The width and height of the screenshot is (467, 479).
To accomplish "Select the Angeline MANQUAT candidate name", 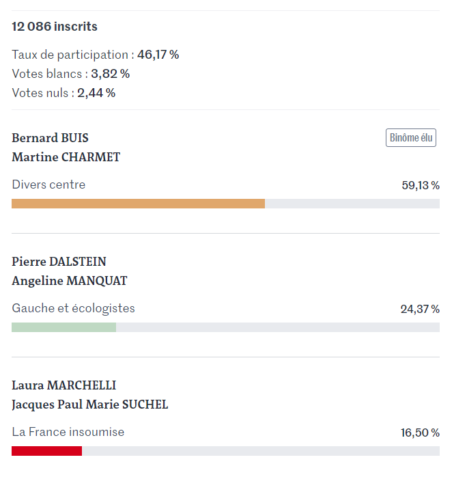I will coord(69,281).
